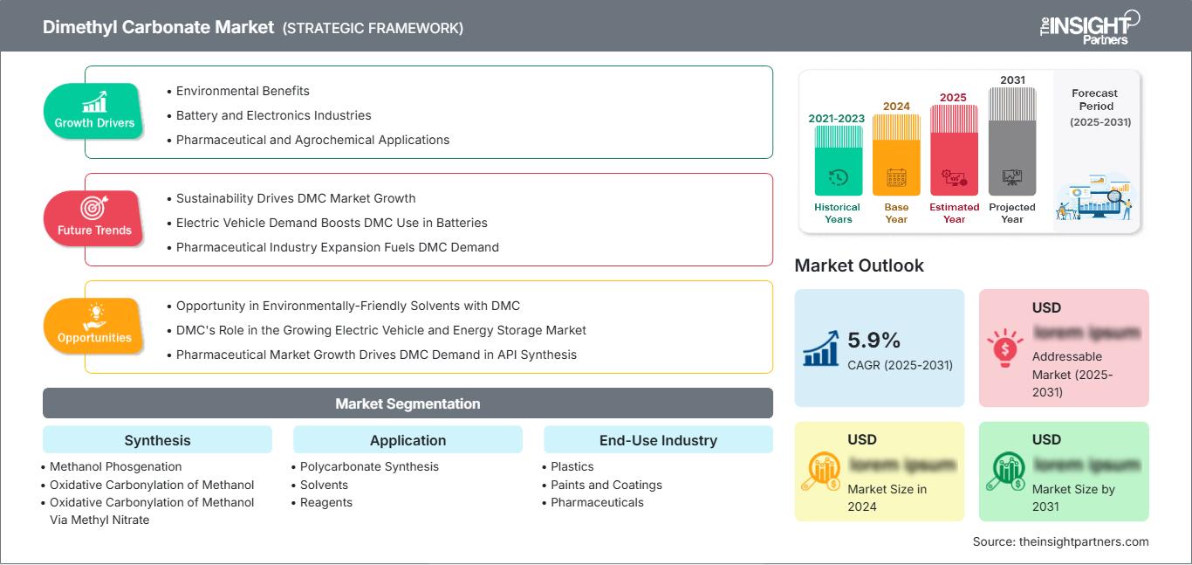Click the CAGR growth chart icon
The height and width of the screenshot is (565, 1192).
pyautogui.click(x=822, y=348)
